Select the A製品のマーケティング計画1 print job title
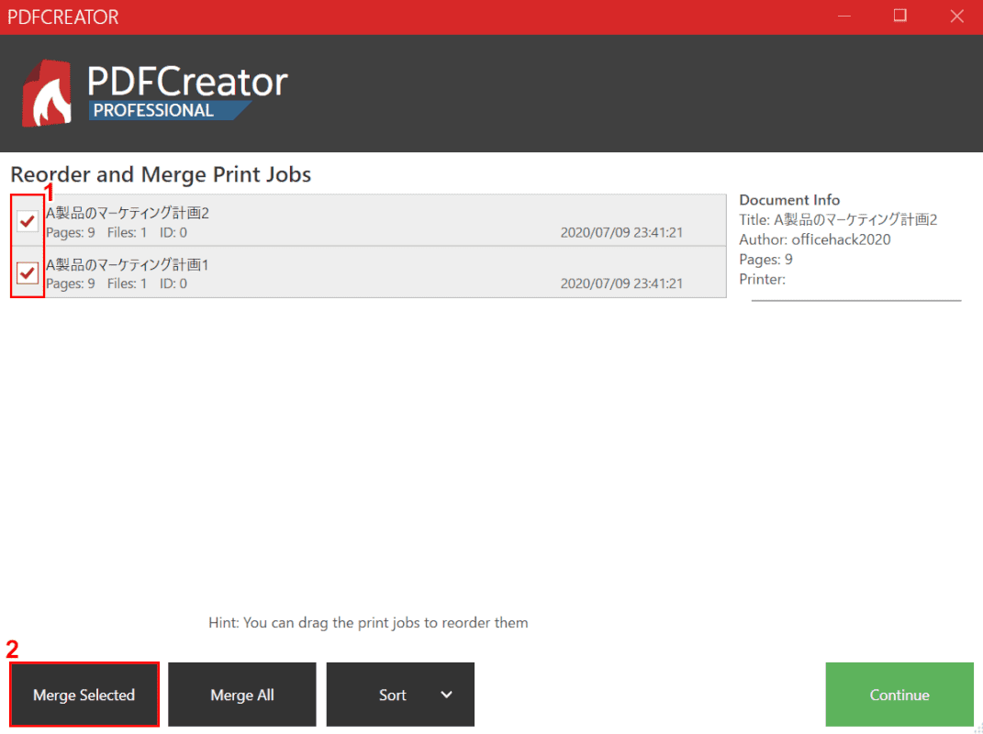Screen dimensions: 983x734 128,264
